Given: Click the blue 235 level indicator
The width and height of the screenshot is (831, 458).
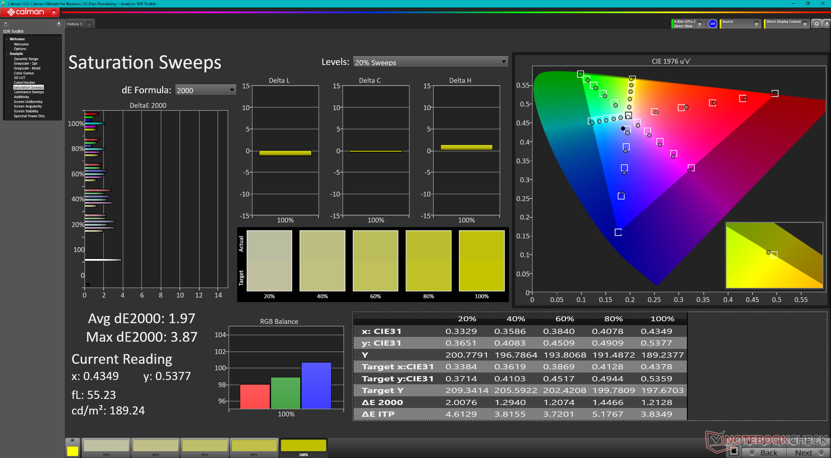Looking at the screenshot, I should click(712, 24).
